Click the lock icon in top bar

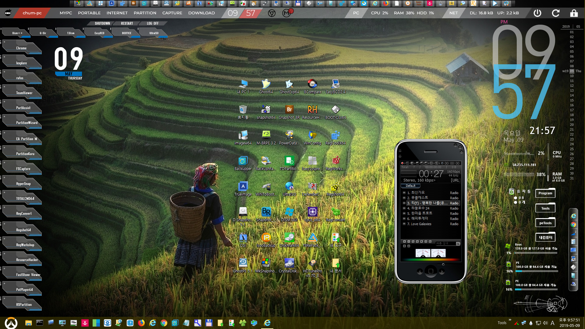[574, 13]
